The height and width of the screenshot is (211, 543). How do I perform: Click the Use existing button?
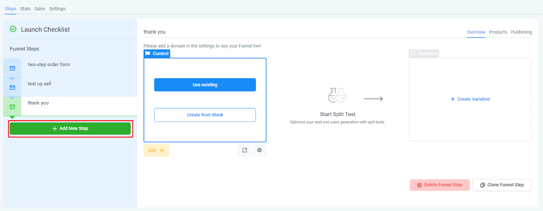(205, 85)
